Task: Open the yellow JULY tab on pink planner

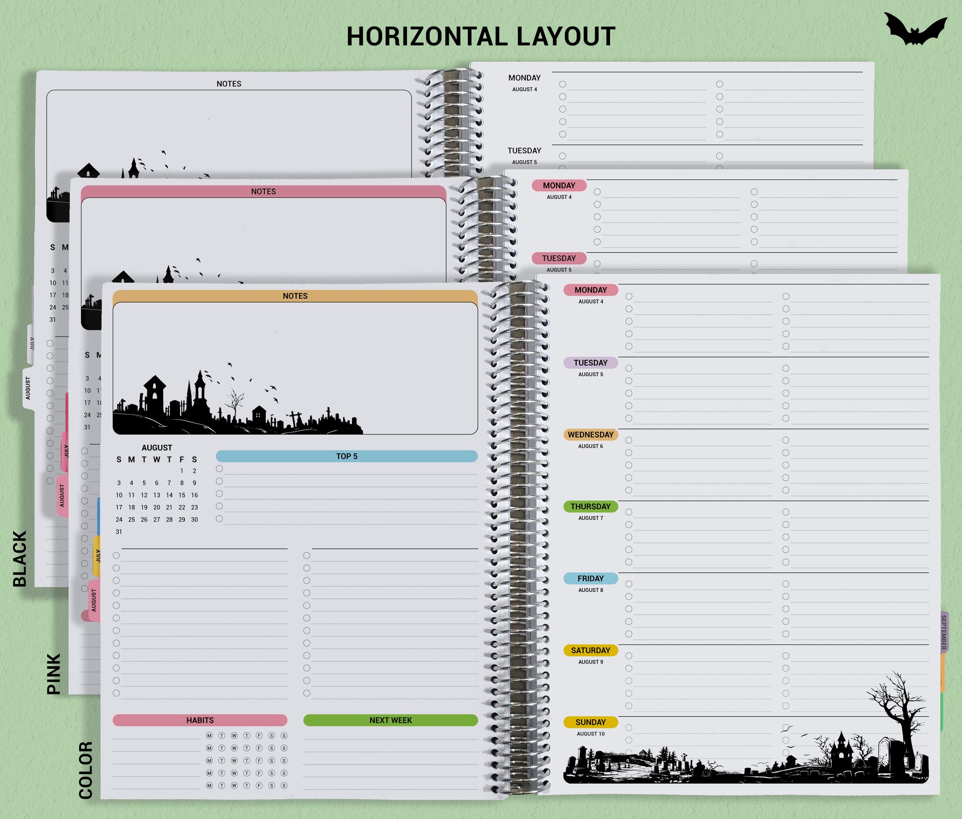Action: coord(97,556)
